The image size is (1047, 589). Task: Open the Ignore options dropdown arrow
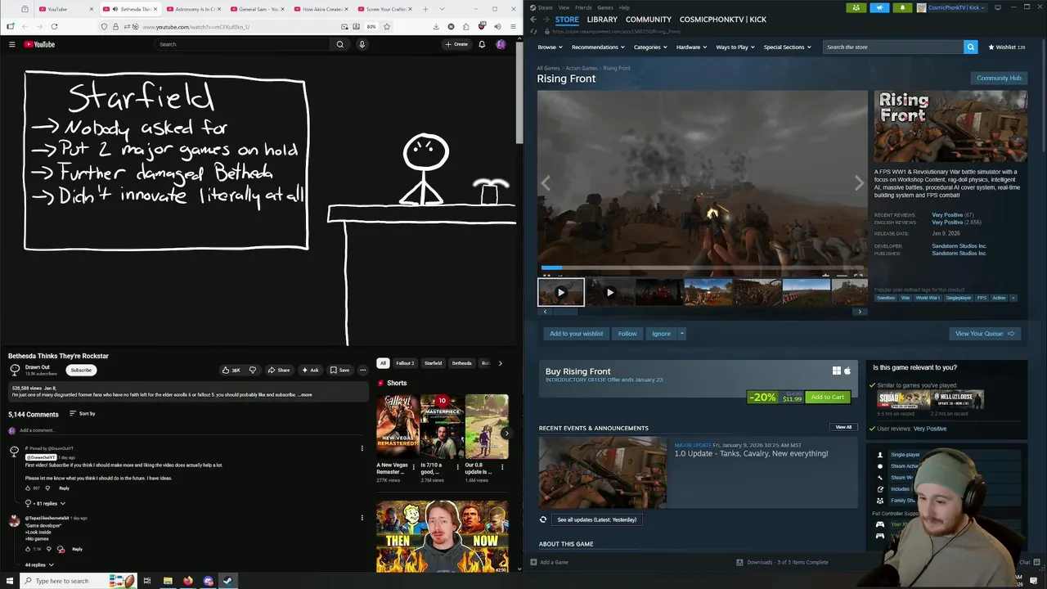681,334
